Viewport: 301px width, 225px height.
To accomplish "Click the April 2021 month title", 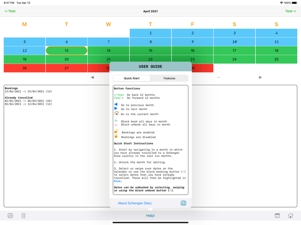I will 150,11.
